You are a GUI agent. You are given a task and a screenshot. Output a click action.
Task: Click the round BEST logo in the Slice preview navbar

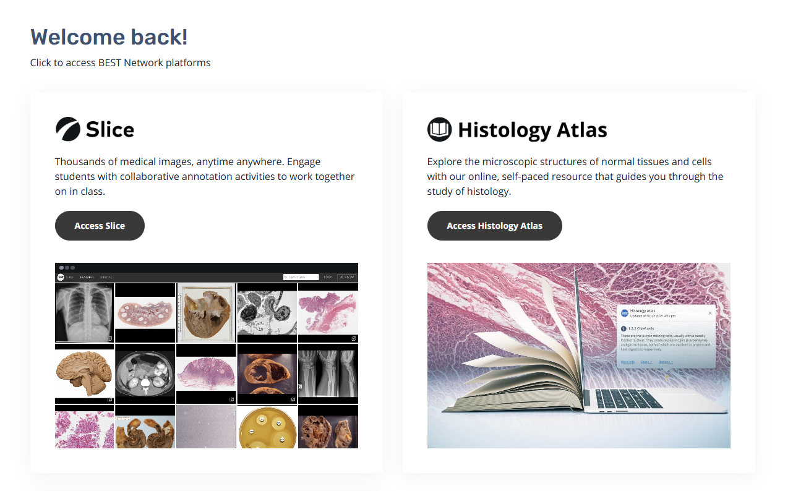click(x=61, y=277)
